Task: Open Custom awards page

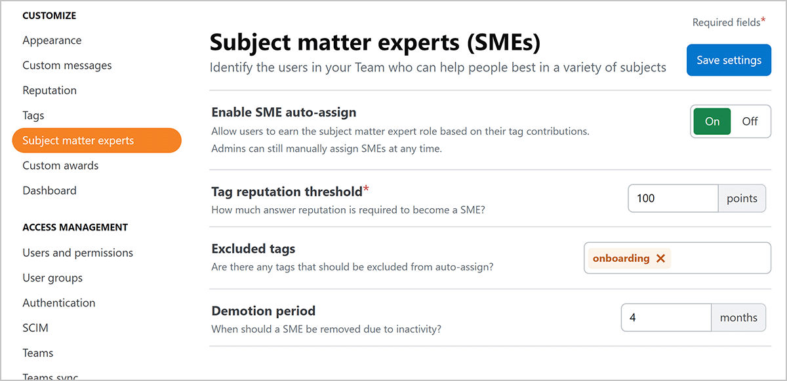Action: pos(60,166)
